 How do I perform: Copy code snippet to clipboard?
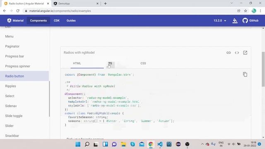click(245, 74)
